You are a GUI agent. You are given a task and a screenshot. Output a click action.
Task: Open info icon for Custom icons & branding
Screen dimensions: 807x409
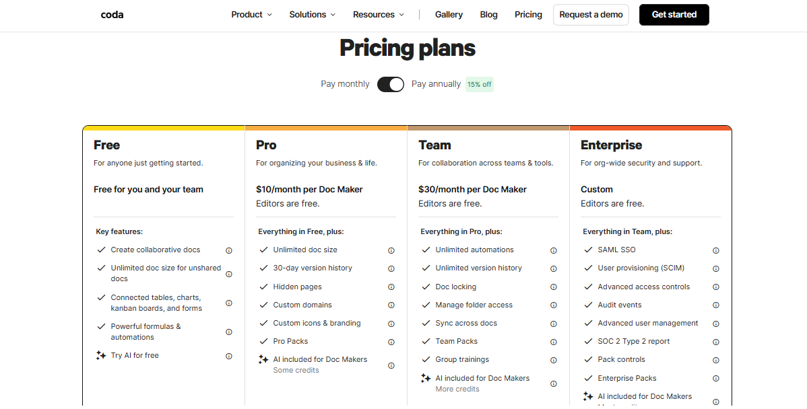[391, 324]
